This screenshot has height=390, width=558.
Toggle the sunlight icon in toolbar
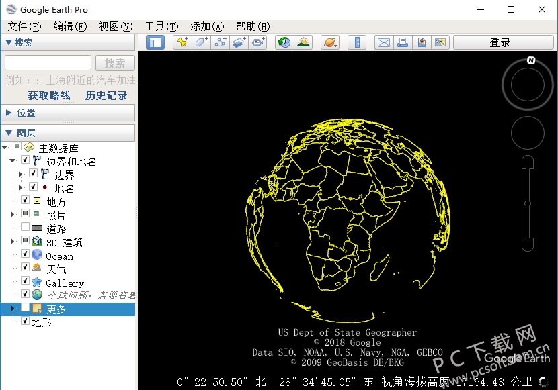tap(303, 42)
